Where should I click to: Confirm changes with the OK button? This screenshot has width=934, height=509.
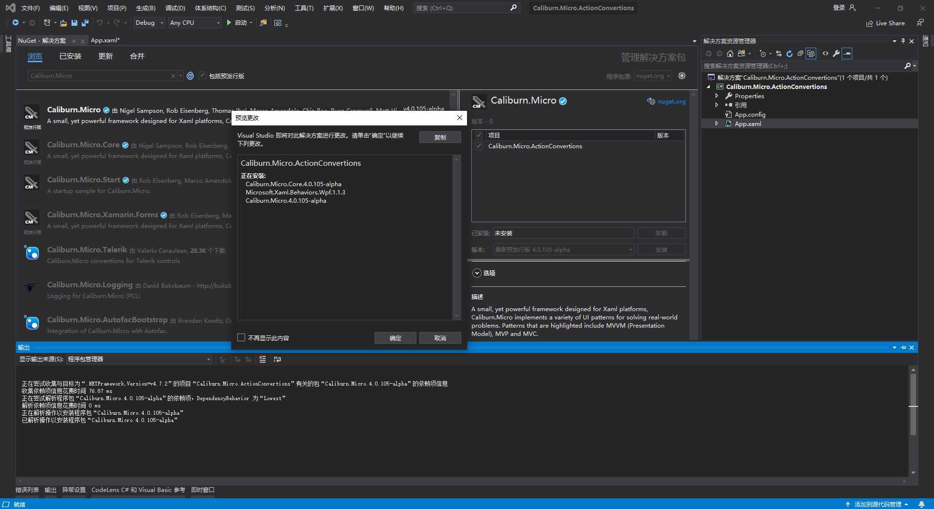(395, 338)
